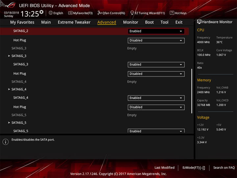Click Vol_CHAB 1.216 V value
Image resolution: width=237 pixels, height=178 pixels.
(x=221, y=92)
